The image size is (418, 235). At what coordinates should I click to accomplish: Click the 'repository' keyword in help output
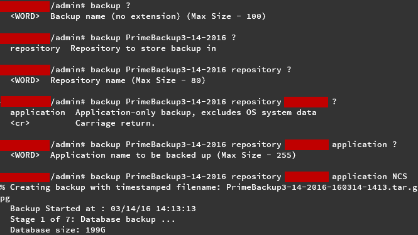tap(35, 49)
